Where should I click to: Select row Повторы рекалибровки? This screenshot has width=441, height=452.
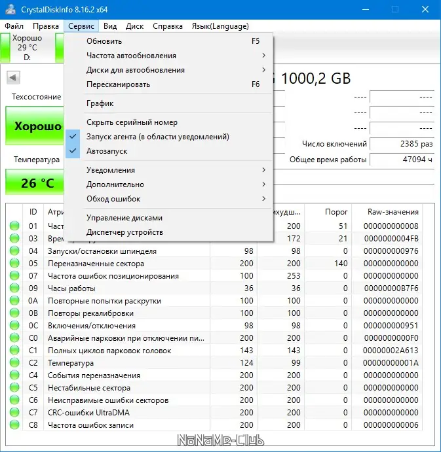[214, 313]
